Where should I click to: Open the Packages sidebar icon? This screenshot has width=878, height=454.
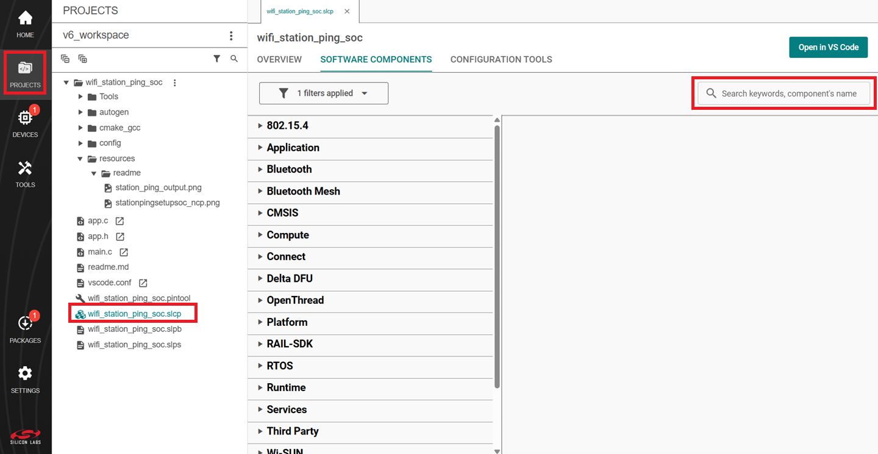click(25, 328)
